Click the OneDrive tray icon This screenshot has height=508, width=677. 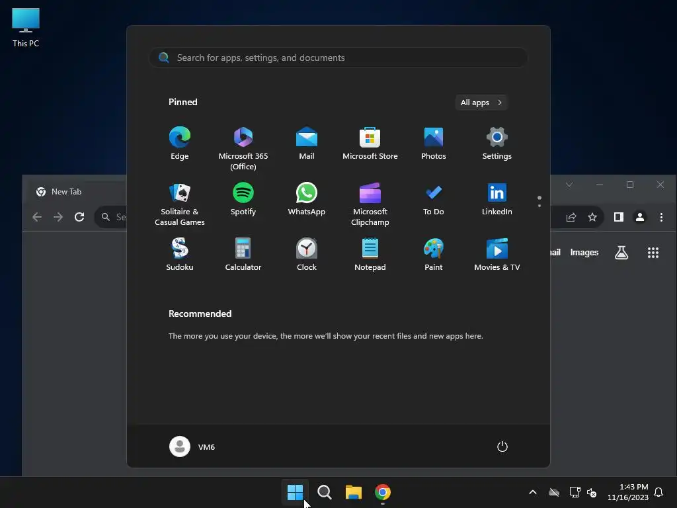point(554,492)
